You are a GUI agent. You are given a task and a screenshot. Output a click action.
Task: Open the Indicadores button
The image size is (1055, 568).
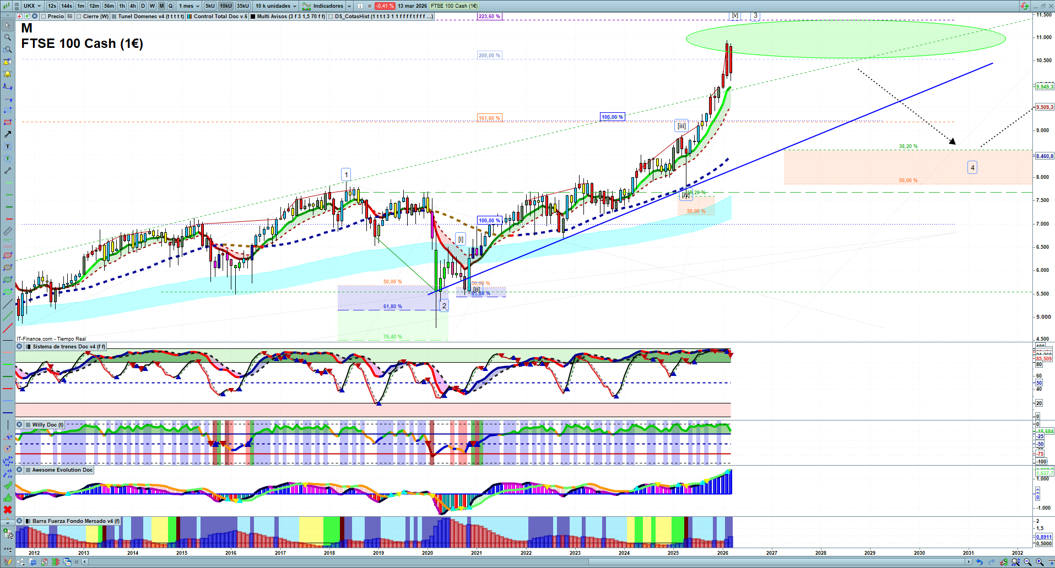click(323, 6)
